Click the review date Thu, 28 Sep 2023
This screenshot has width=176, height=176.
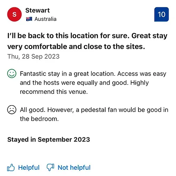tap(34, 57)
